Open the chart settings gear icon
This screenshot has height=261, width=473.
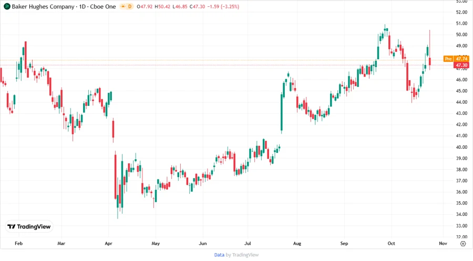point(463,244)
